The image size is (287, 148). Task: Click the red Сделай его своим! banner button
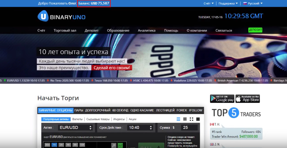click(x=112, y=68)
